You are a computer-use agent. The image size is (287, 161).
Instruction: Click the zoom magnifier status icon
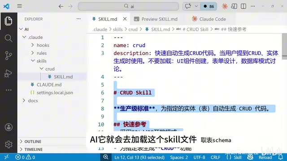point(106,157)
